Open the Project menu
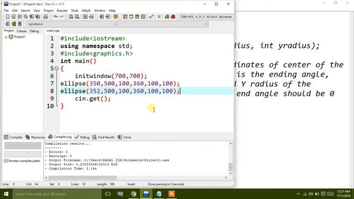 [48, 11]
